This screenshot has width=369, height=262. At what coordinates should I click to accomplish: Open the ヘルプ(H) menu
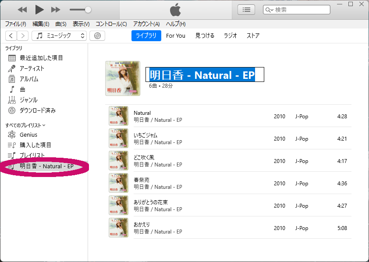click(x=176, y=24)
